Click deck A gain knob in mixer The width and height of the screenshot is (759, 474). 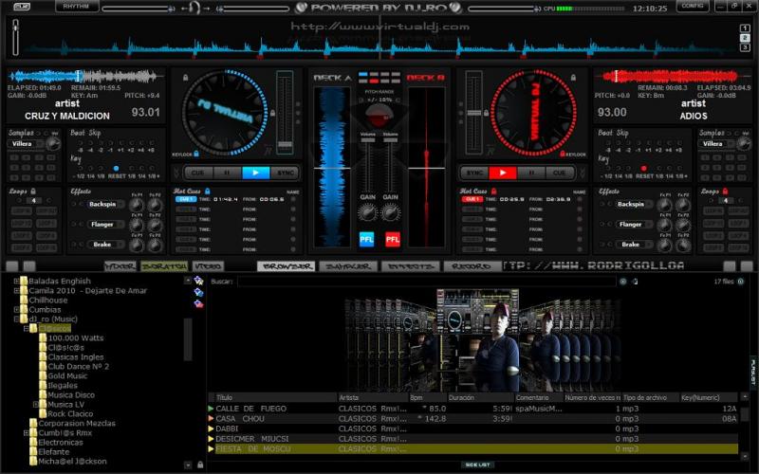coord(367,211)
